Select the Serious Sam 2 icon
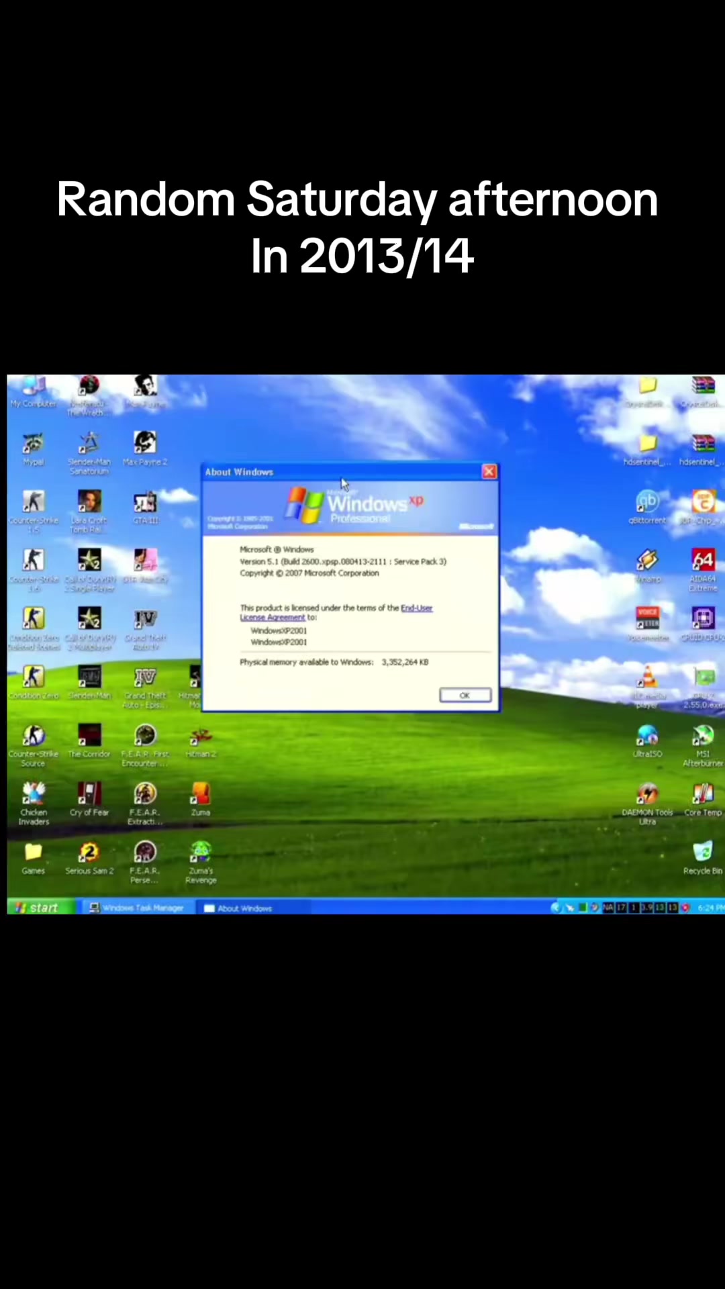 pyautogui.click(x=89, y=857)
